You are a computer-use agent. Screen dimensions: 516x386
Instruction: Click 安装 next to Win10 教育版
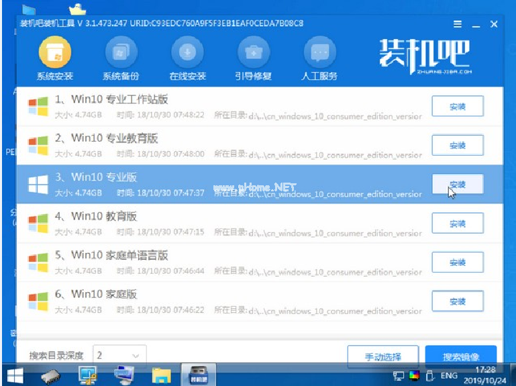pos(457,223)
